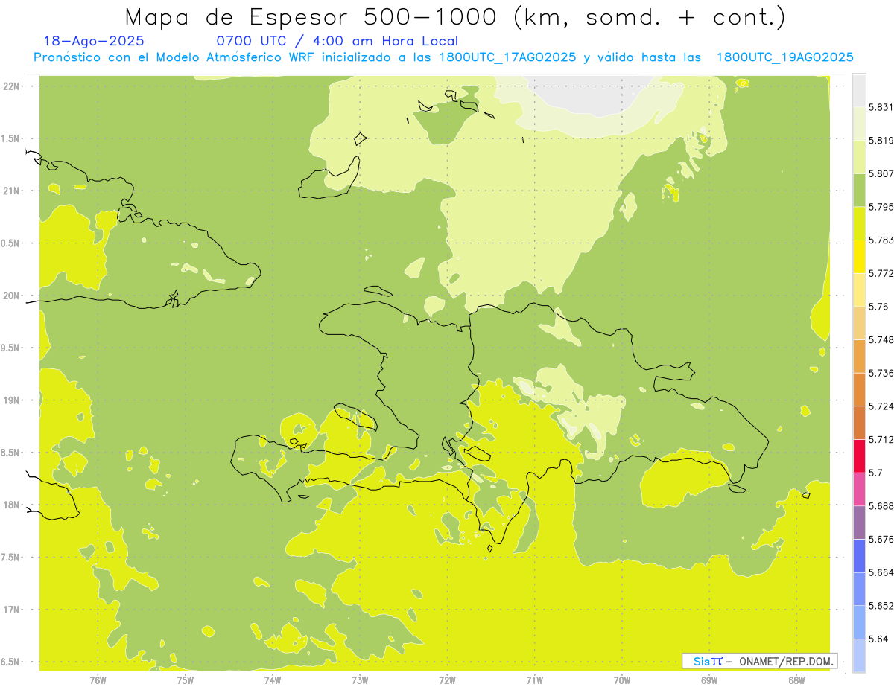The width and height of the screenshot is (894, 690).
Task: Click the 5.819 colorbar value
Action: point(882,141)
